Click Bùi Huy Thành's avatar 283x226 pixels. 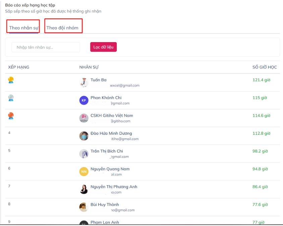(84, 207)
